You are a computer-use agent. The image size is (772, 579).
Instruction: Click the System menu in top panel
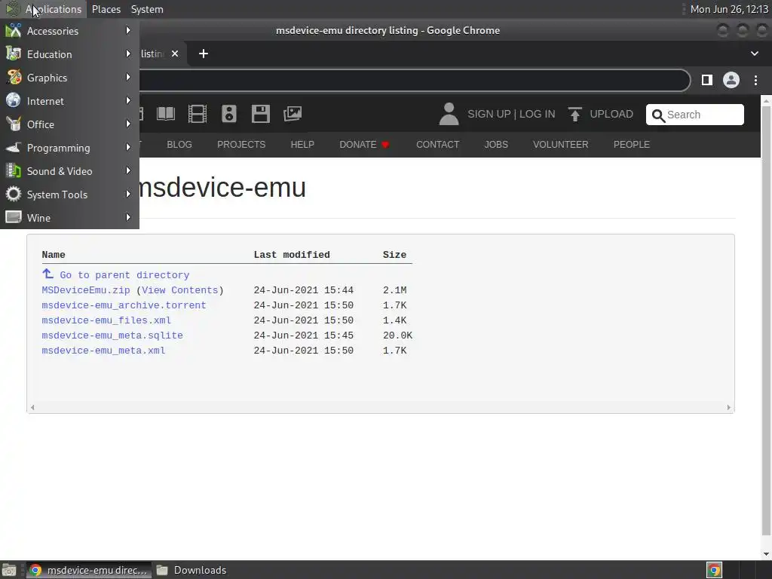click(147, 9)
